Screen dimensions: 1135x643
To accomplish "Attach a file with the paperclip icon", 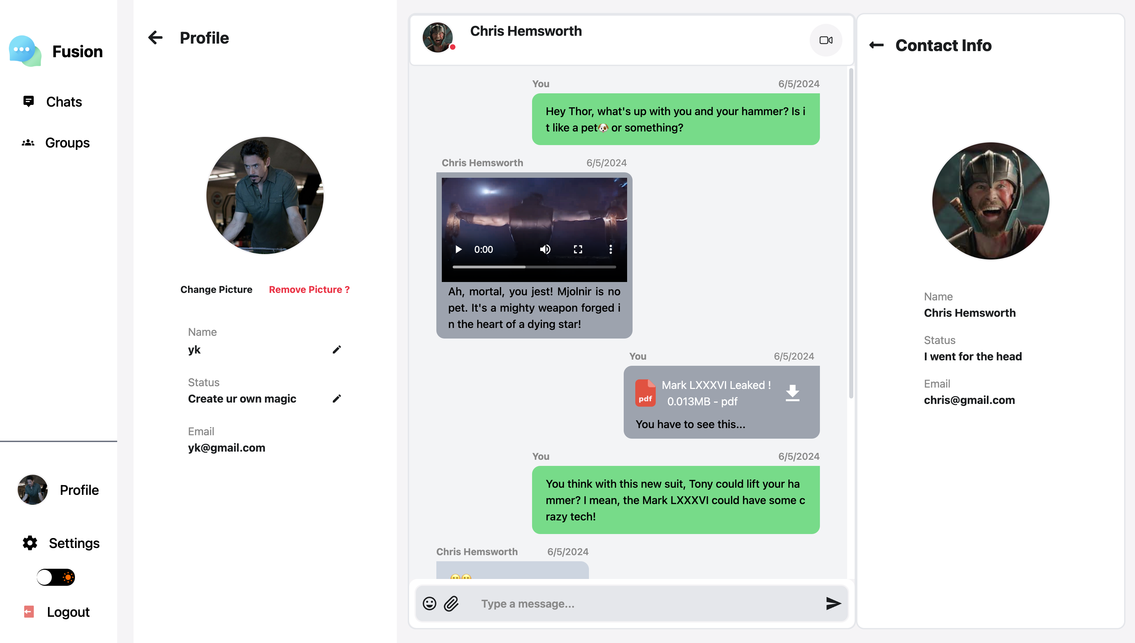I will [x=451, y=603].
